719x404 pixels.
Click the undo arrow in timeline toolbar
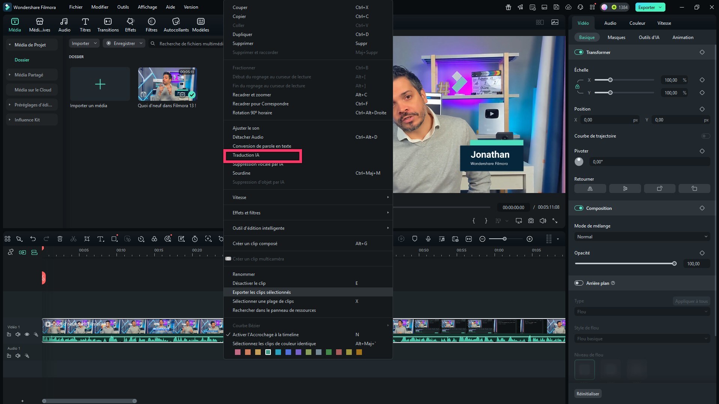coord(33,239)
